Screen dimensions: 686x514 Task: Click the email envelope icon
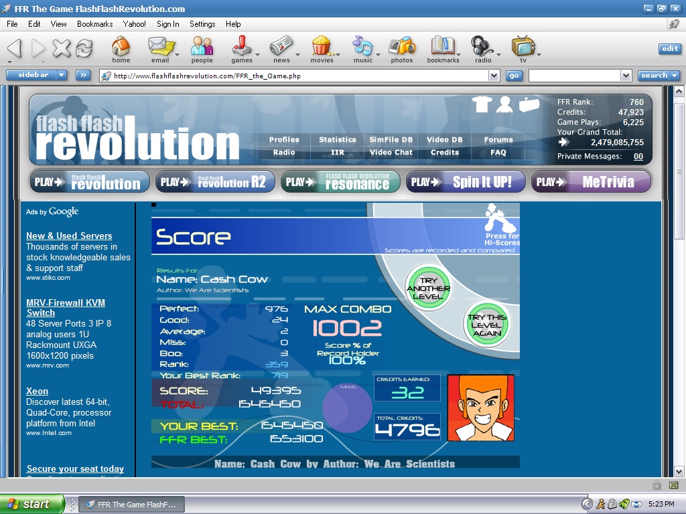(x=160, y=46)
